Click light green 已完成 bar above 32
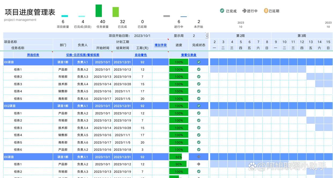 point(116,12)
